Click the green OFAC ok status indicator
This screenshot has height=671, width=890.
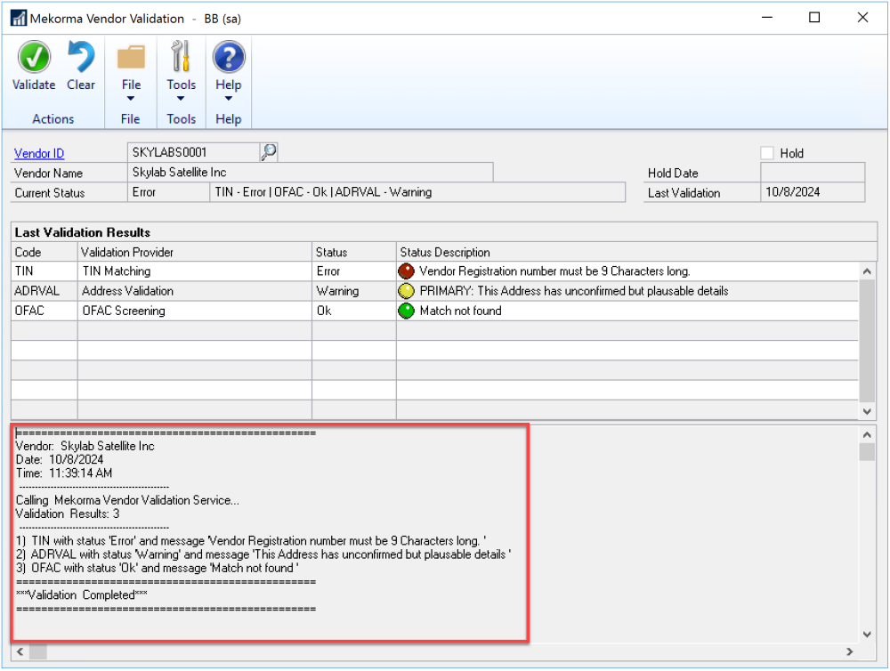point(407,311)
